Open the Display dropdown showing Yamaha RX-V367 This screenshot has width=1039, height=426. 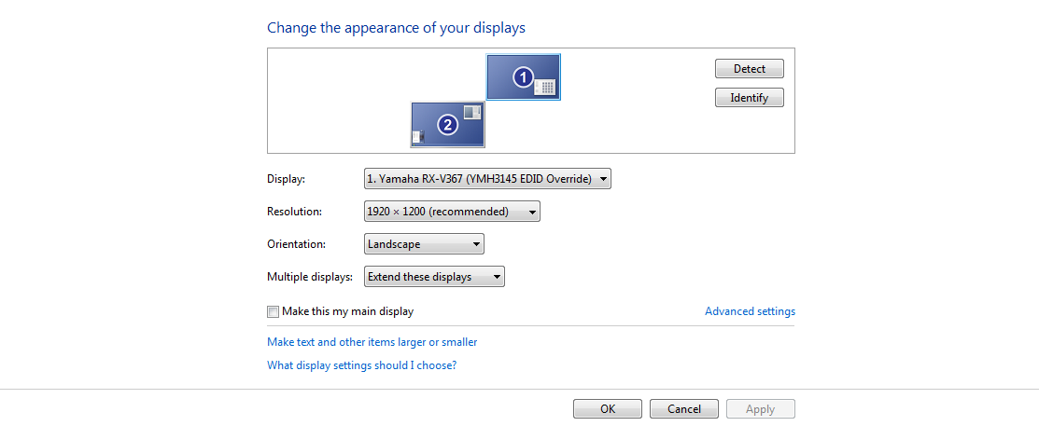point(487,179)
